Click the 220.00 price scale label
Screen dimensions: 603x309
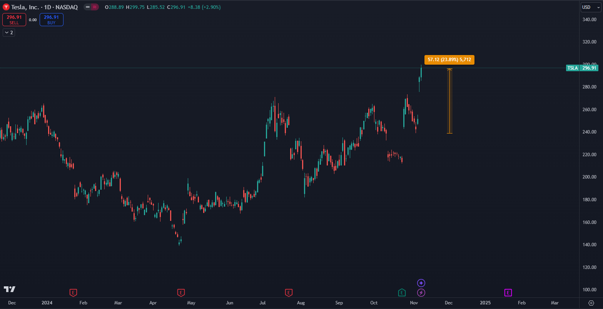[x=589, y=155]
